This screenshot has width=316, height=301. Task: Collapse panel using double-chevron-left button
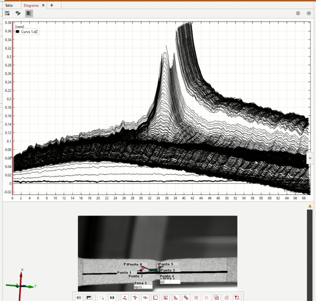click(308, 13)
